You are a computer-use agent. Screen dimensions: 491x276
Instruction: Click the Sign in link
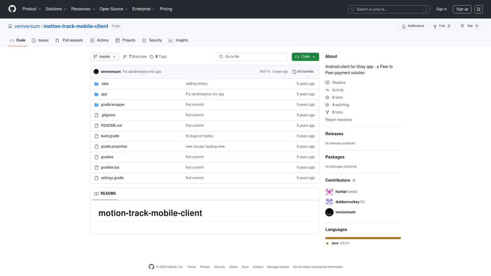click(x=441, y=9)
